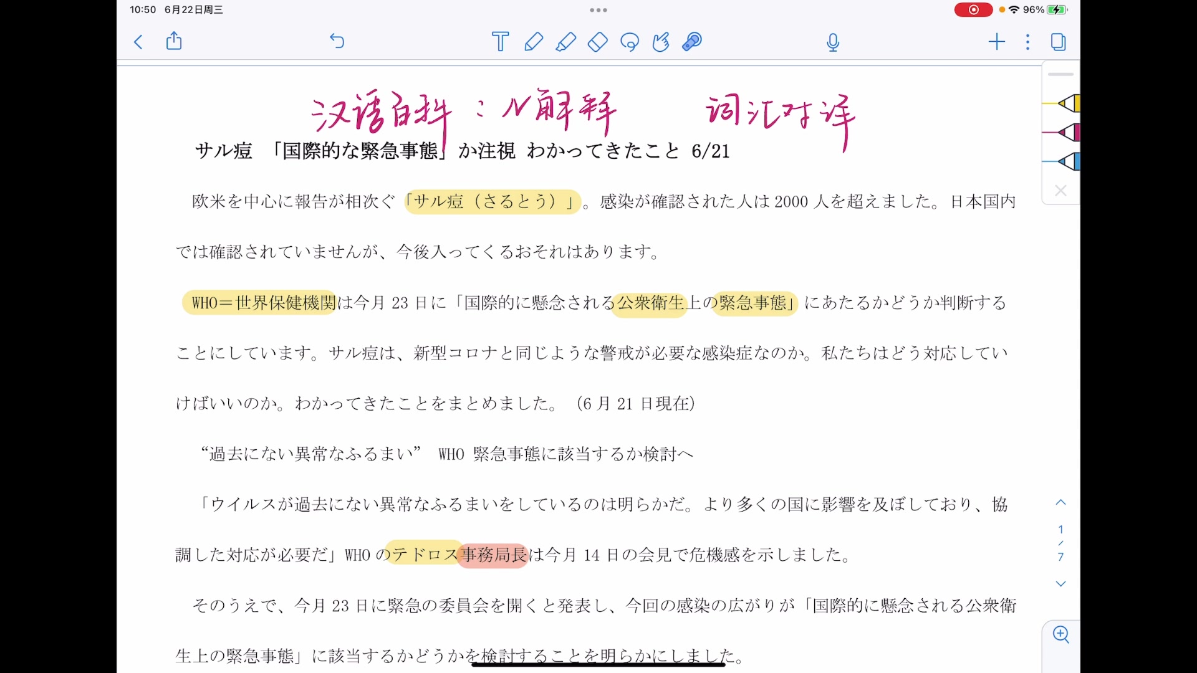Open the tape sticker tool
The width and height of the screenshot is (1197, 673).
(x=692, y=42)
